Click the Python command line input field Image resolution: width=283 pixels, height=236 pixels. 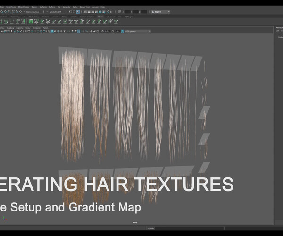click(x=189, y=228)
